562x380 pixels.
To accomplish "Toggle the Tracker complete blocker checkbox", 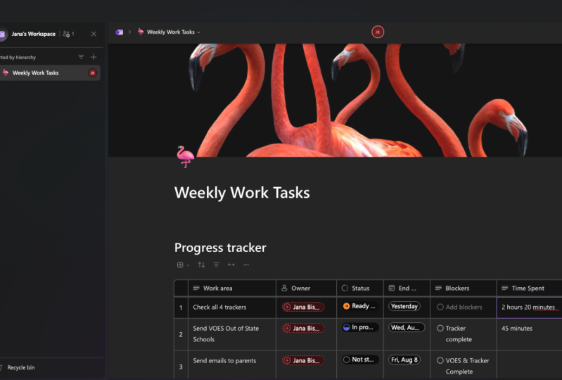I will 440,329.
